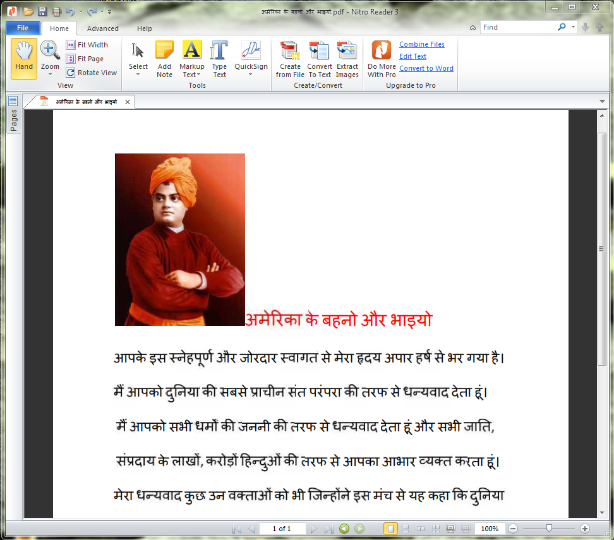Click the Combine Files link

(x=422, y=44)
